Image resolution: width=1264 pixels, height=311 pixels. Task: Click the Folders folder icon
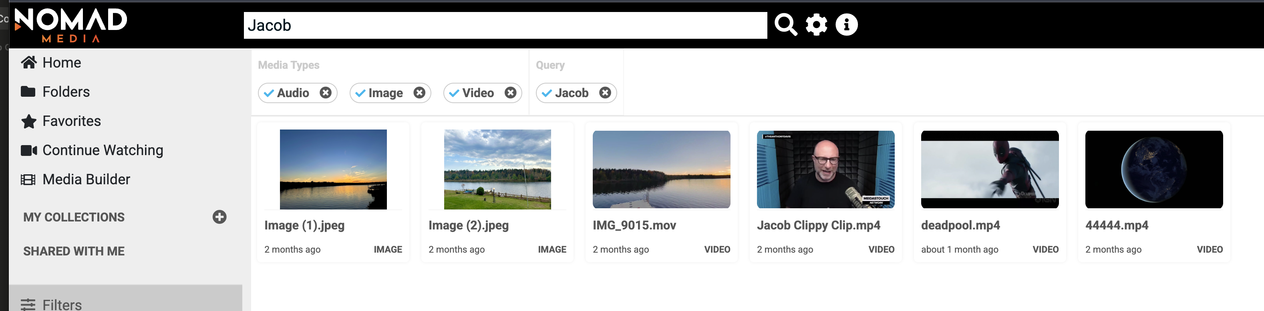28,92
